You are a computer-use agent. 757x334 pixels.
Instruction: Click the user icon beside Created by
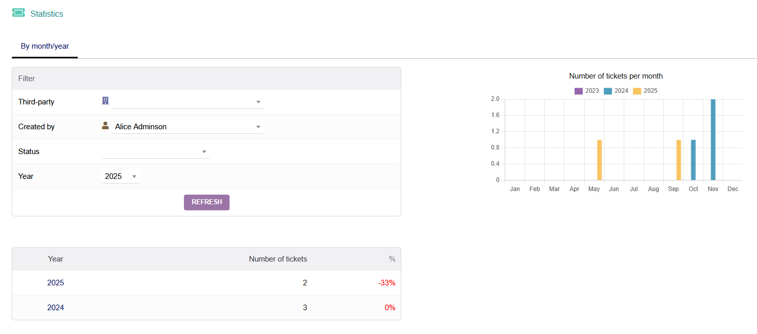click(x=105, y=126)
